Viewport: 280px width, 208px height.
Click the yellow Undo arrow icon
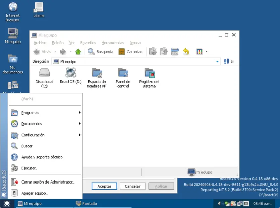186,52
